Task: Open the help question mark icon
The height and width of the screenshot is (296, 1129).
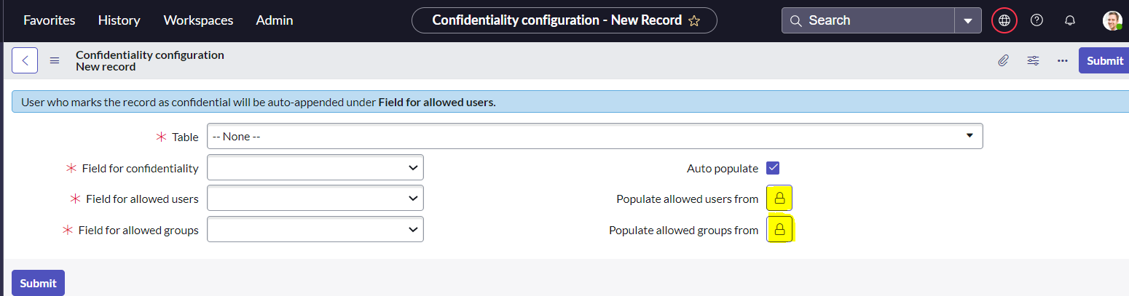Action: 1037,20
